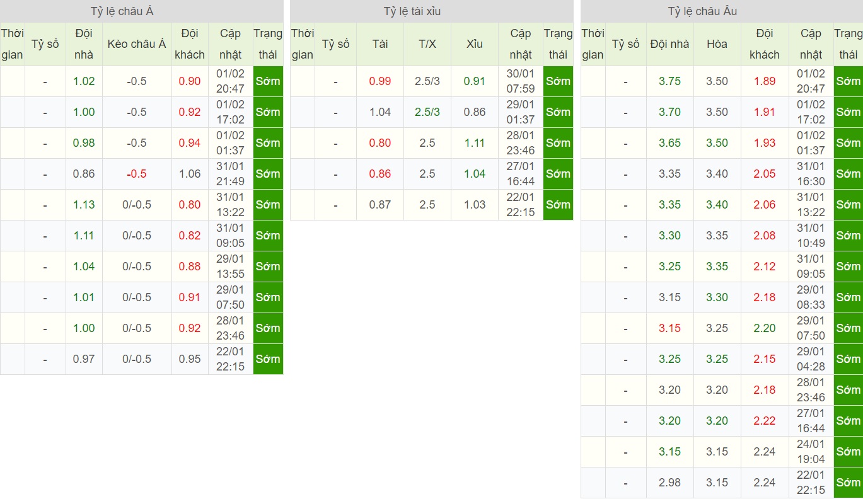863x499 pixels.
Task: Click away odds 1.91 in European table
Action: [765, 112]
